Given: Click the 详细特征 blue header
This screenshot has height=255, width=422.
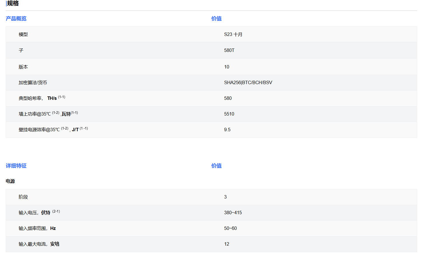Looking at the screenshot, I should click(16, 166).
